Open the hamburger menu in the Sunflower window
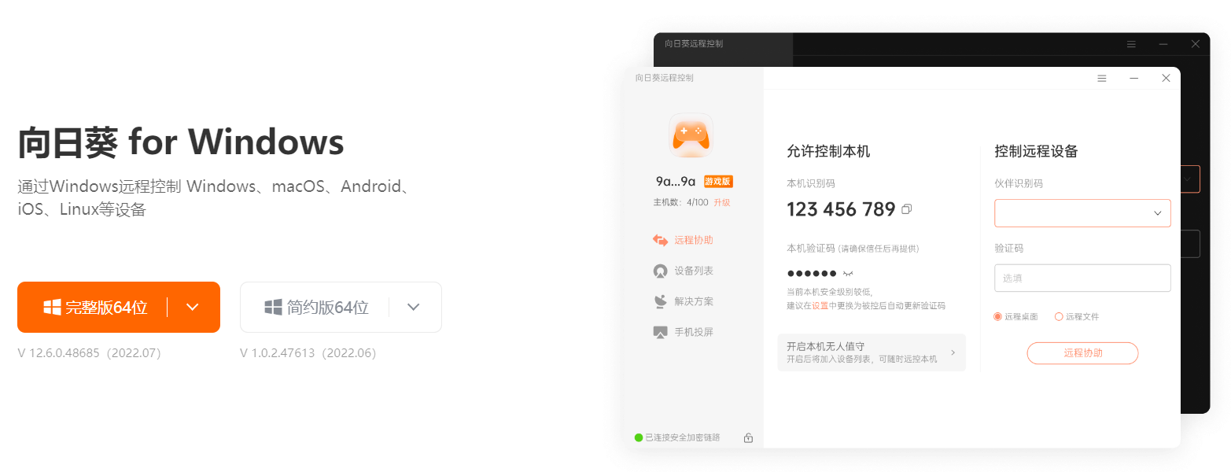1231x472 pixels. (x=1102, y=78)
